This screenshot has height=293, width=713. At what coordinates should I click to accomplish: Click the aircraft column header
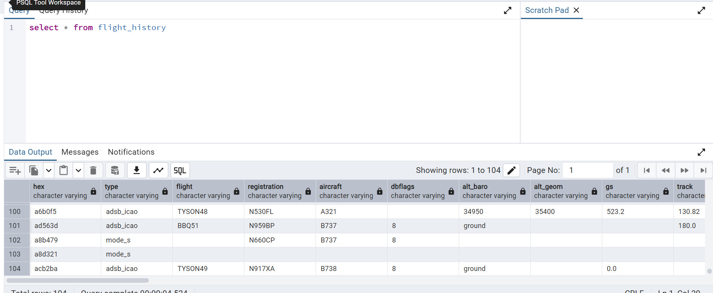tap(352, 191)
